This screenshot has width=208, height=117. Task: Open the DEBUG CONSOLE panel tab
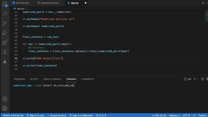click(52, 79)
